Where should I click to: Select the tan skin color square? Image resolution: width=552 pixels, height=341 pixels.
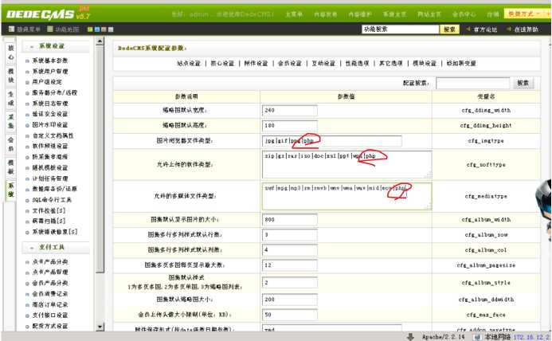click(x=104, y=29)
